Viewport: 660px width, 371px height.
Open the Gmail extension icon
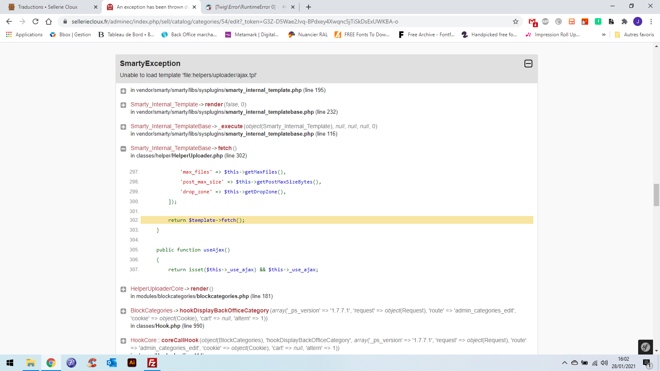coord(532,21)
